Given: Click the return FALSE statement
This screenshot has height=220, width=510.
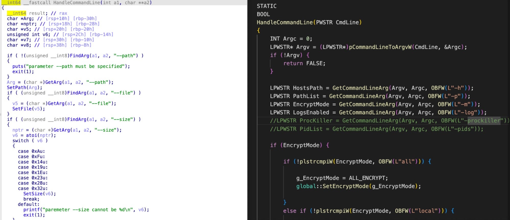Looking at the screenshot, I should click(x=304, y=63).
